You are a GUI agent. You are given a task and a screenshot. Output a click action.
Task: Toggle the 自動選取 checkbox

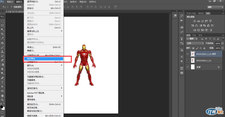pos(11,7)
